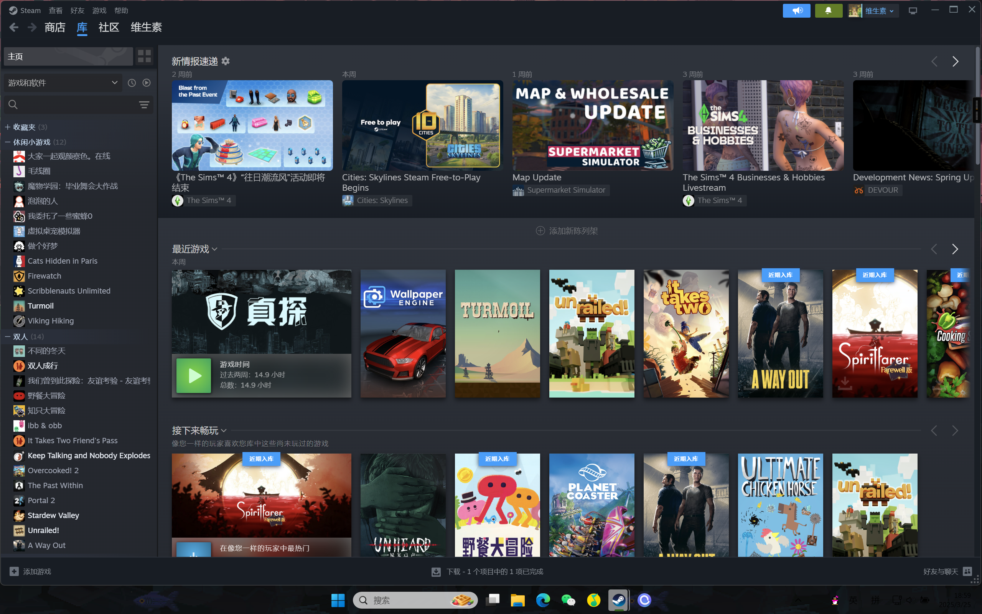Screen dimensions: 982x614
Task: Open friends and chat icon
Action: tap(967, 571)
